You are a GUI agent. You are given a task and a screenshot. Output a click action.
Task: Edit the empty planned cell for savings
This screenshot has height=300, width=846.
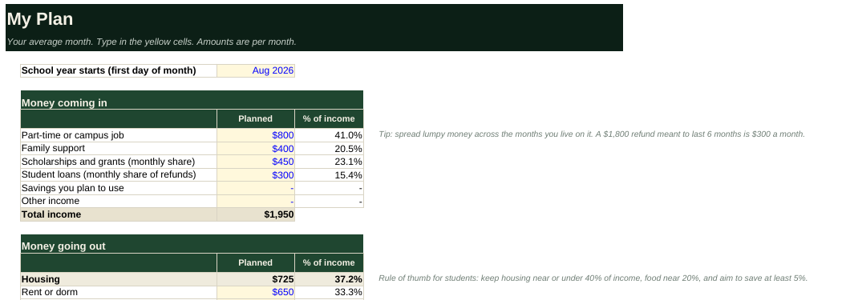click(256, 188)
